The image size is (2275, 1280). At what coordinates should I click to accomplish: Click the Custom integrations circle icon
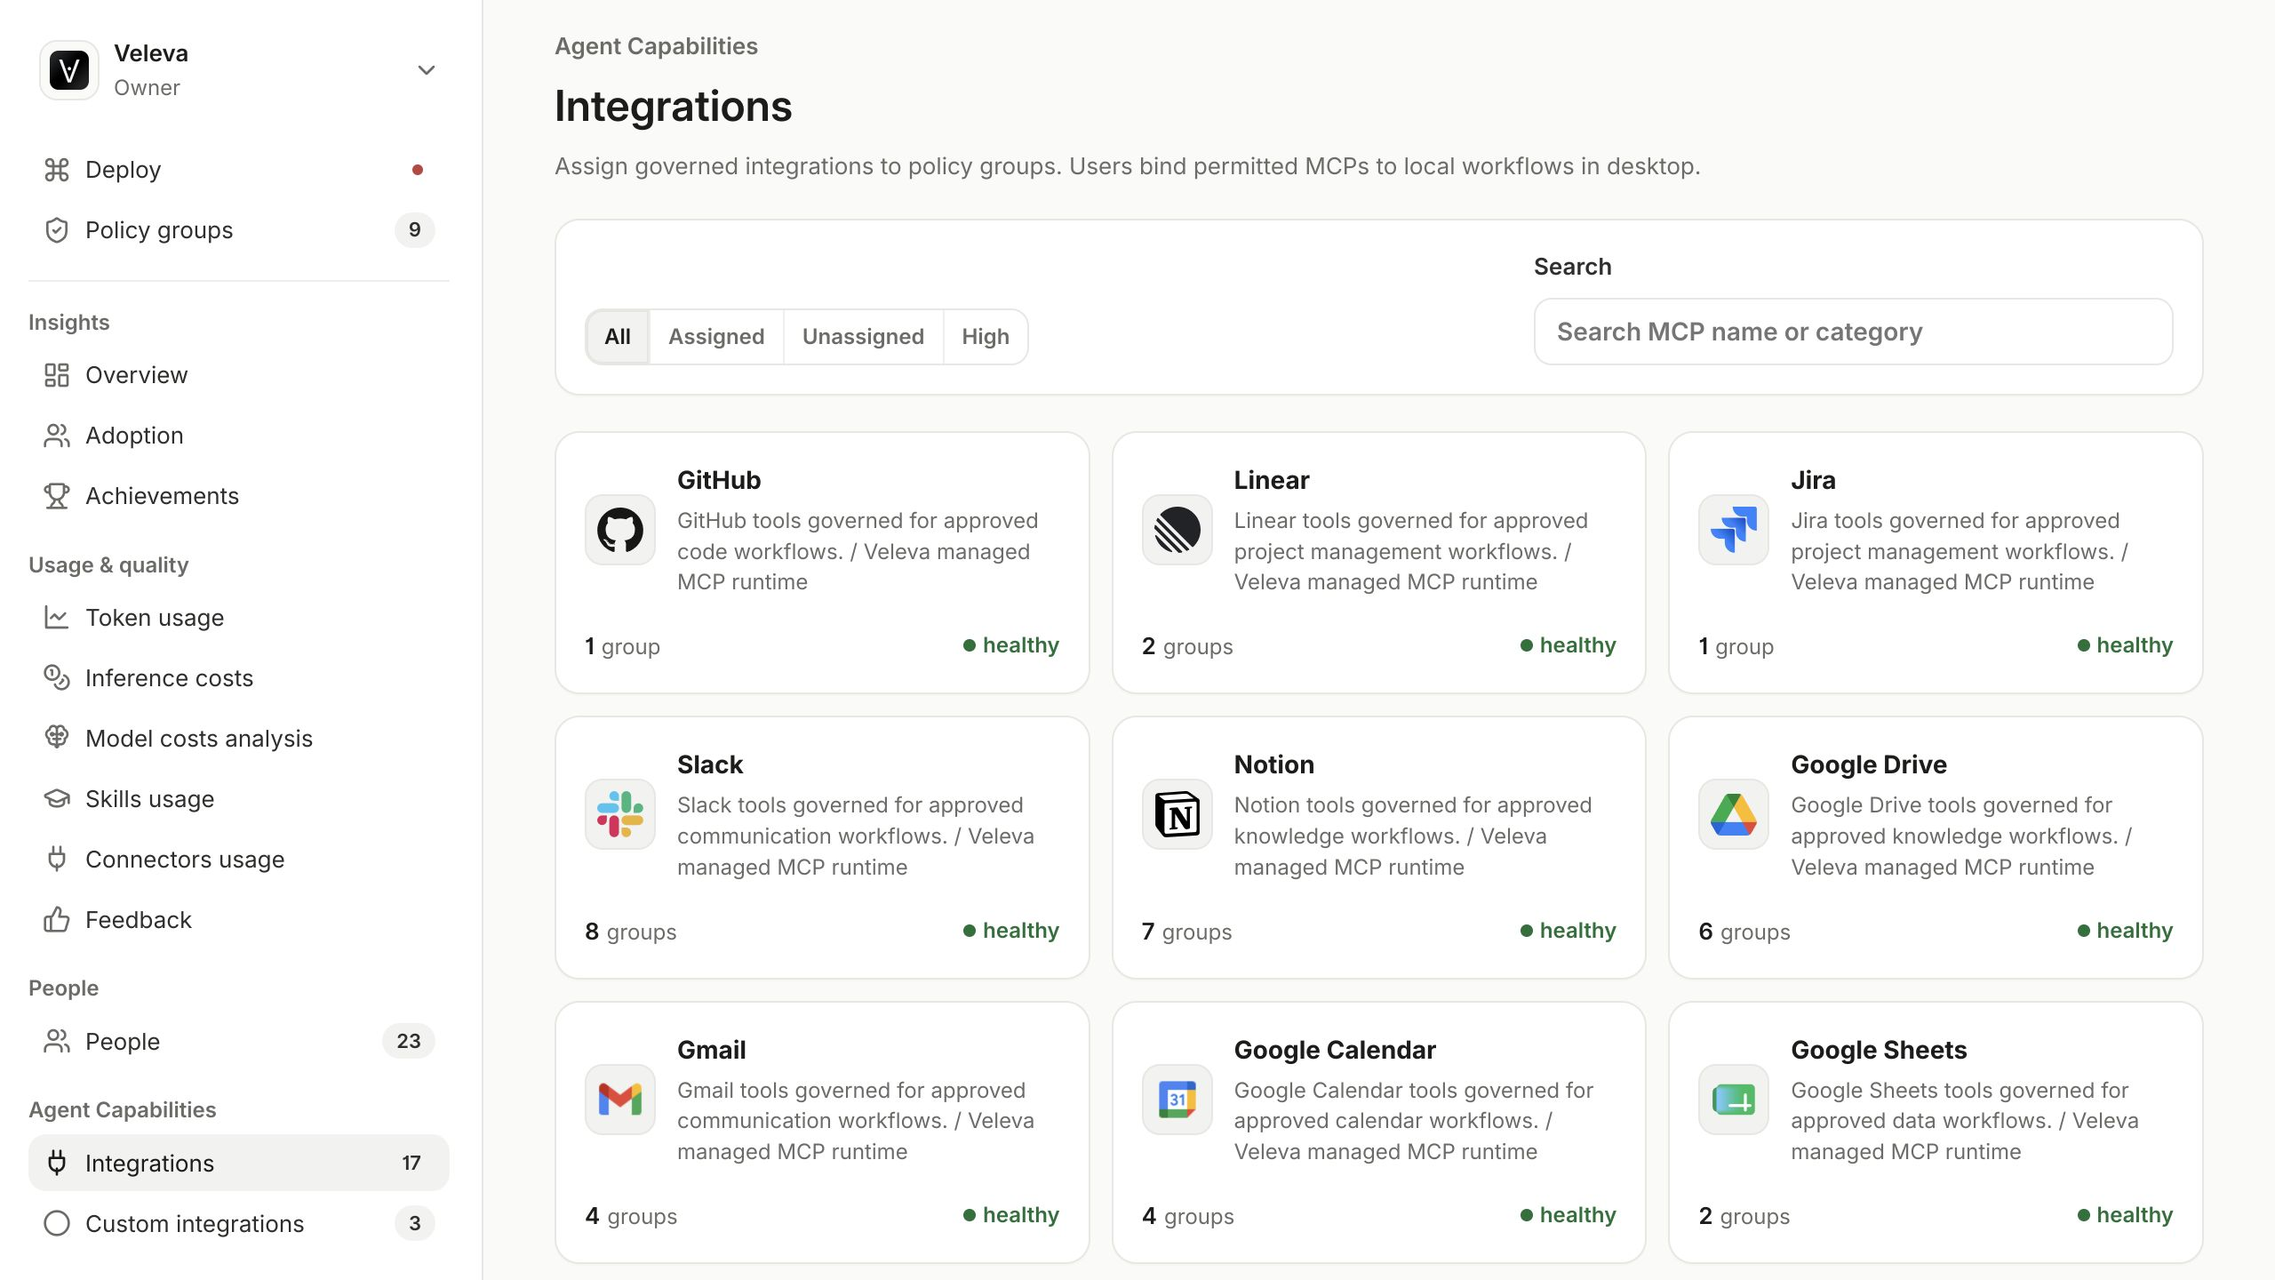57,1224
